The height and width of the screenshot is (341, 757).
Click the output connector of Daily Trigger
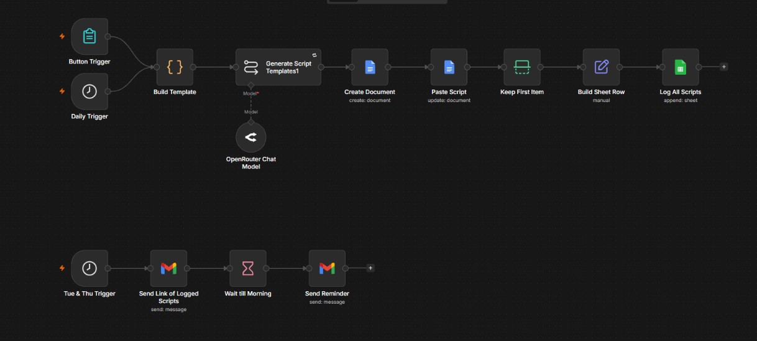108,91
